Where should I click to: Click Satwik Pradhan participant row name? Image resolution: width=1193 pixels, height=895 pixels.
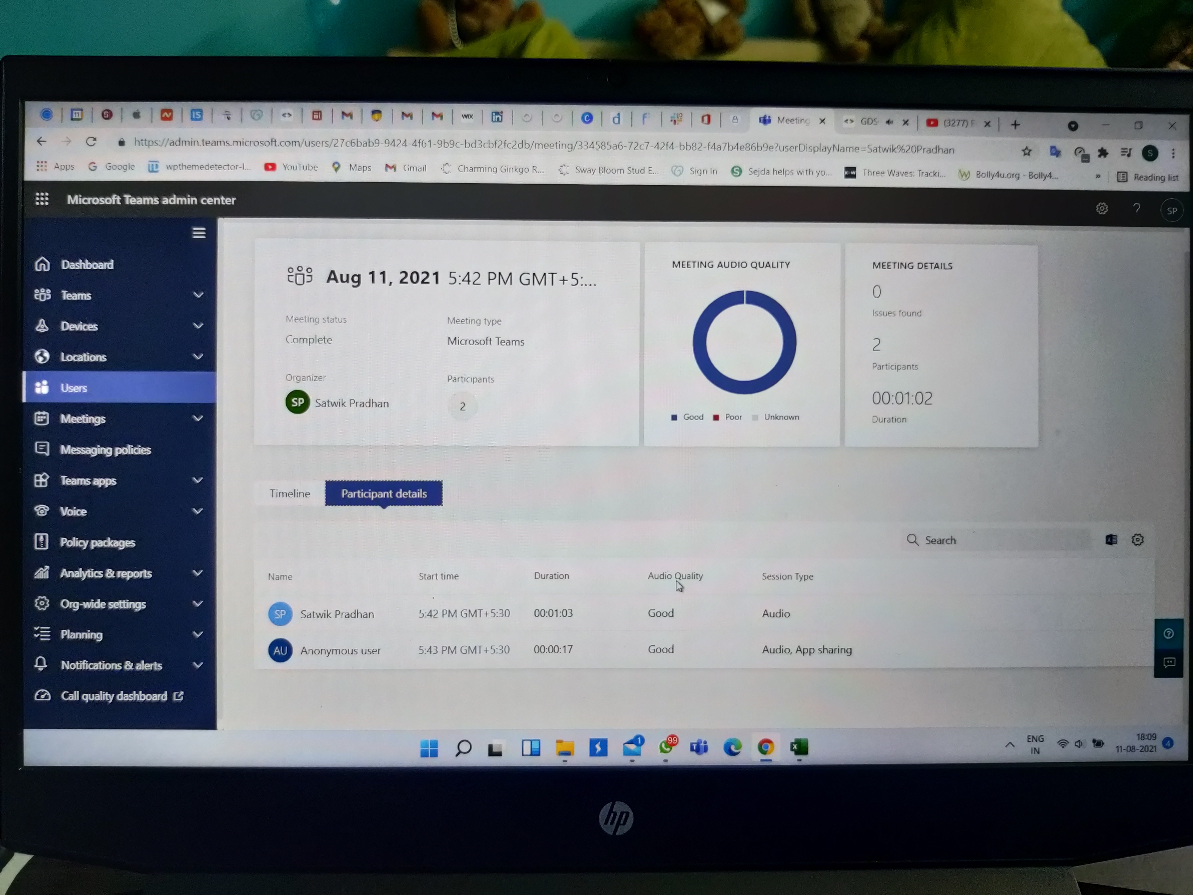pyautogui.click(x=336, y=614)
